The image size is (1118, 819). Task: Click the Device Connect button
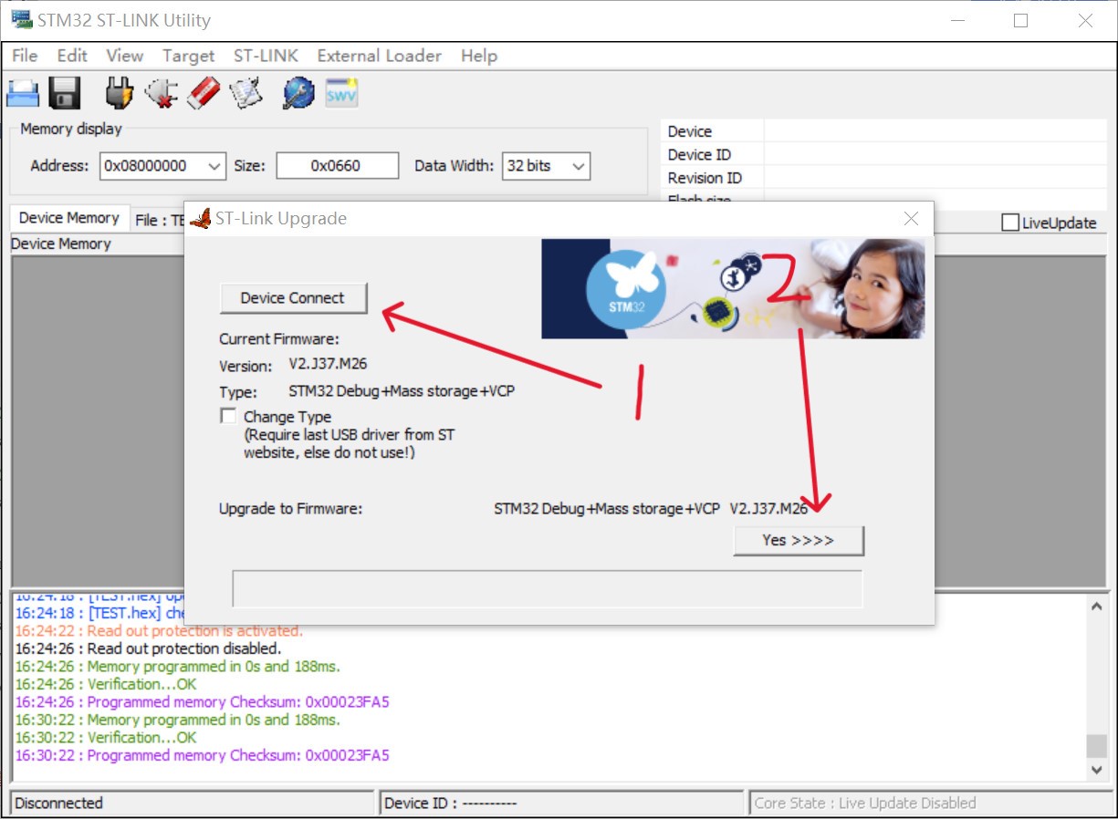pos(293,298)
